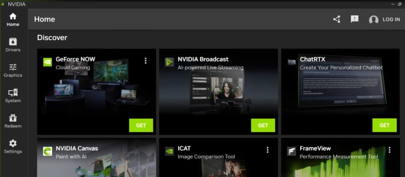Viewport: 405px width, 177px height.
Task: Select the 'FrameView' title text
Action: click(315, 148)
